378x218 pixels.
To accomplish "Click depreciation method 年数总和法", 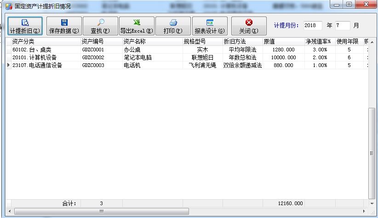I will point(242,57).
